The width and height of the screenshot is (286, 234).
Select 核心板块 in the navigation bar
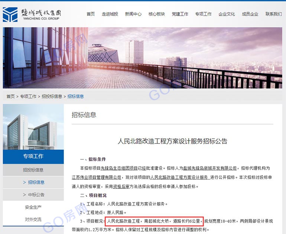[x=157, y=14]
